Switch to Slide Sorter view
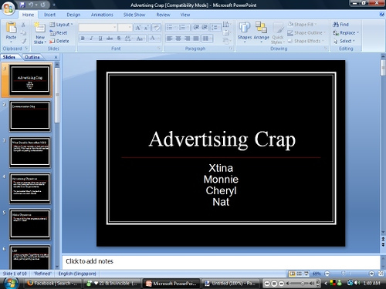Image resolution: width=386 pixels, height=289 pixels. tap(300, 274)
